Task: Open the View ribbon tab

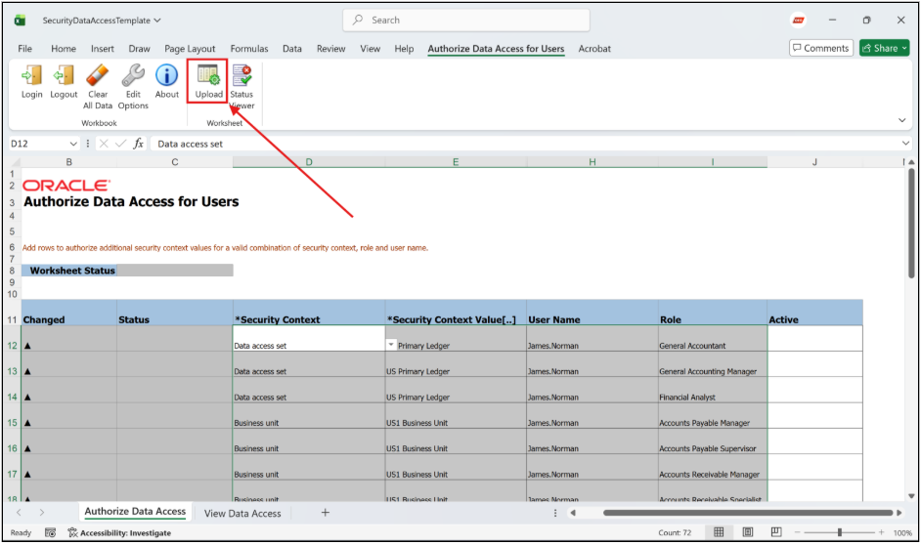Action: tap(370, 49)
